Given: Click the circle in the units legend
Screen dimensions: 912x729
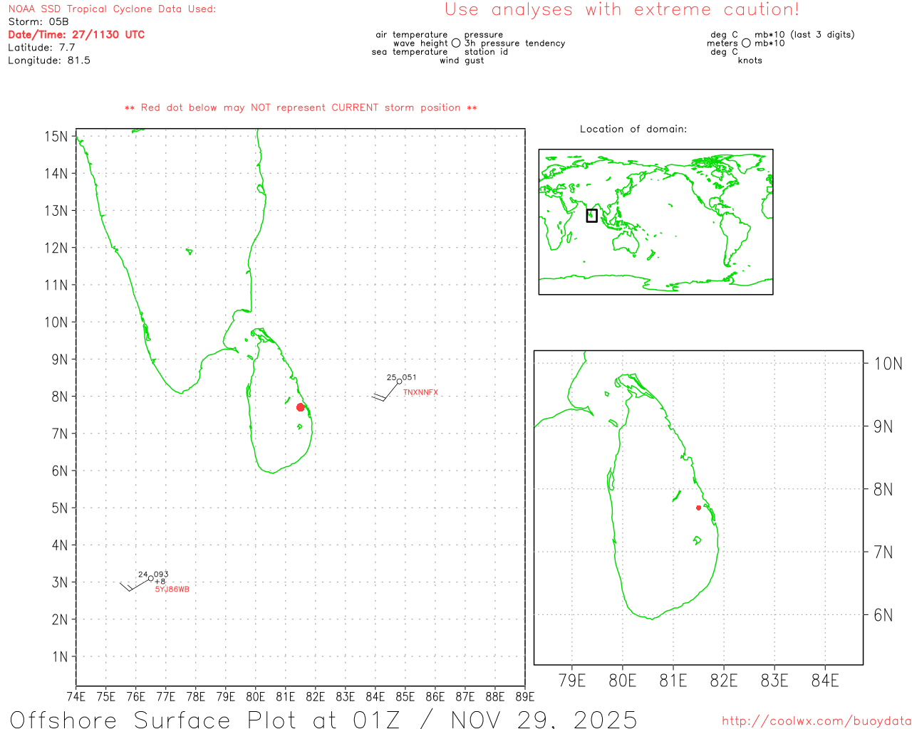Looking at the screenshot, I should tap(746, 43).
